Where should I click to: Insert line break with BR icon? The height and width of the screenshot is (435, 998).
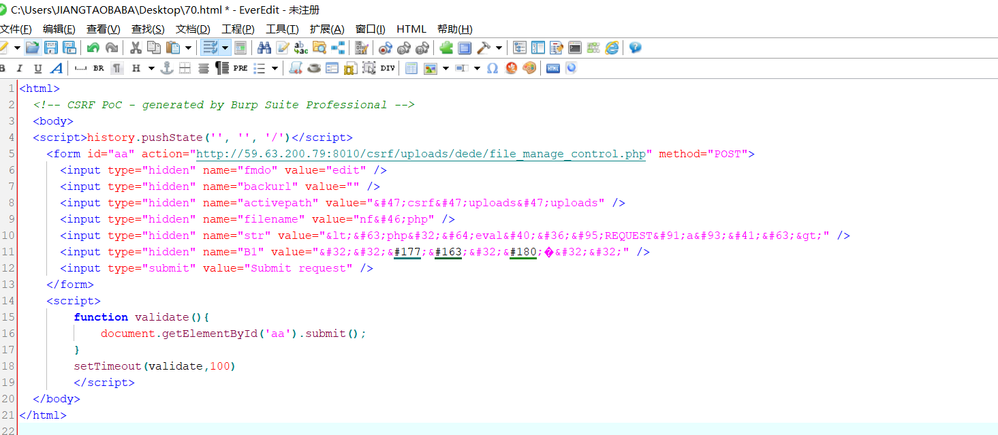(99, 68)
